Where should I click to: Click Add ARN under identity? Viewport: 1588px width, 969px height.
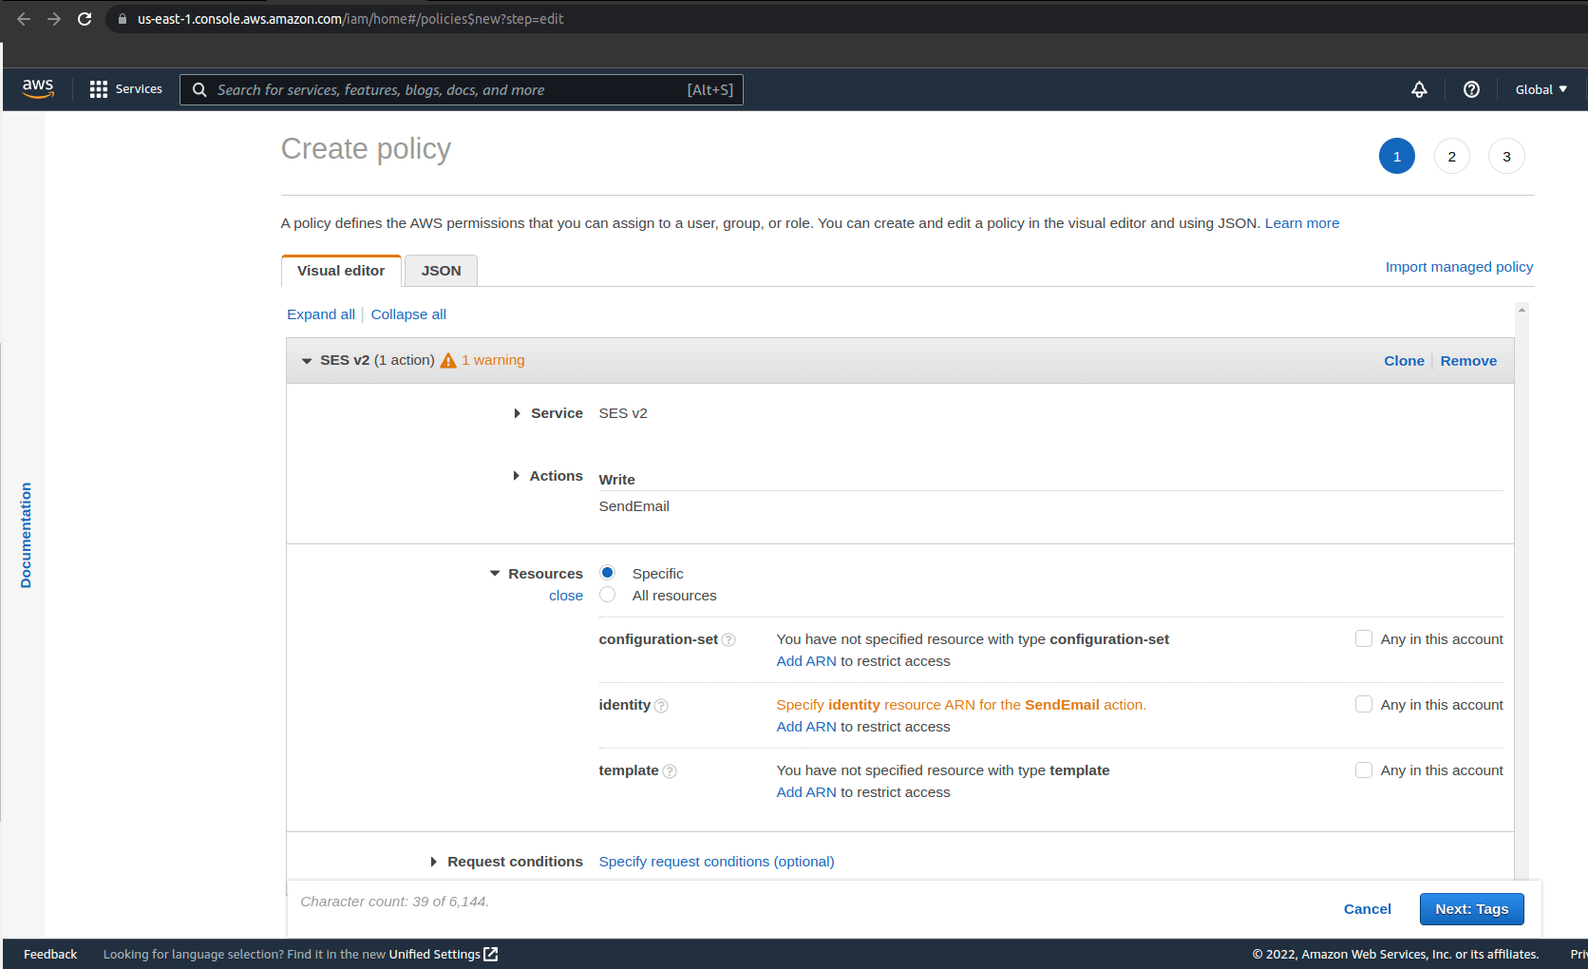pyautogui.click(x=805, y=726)
